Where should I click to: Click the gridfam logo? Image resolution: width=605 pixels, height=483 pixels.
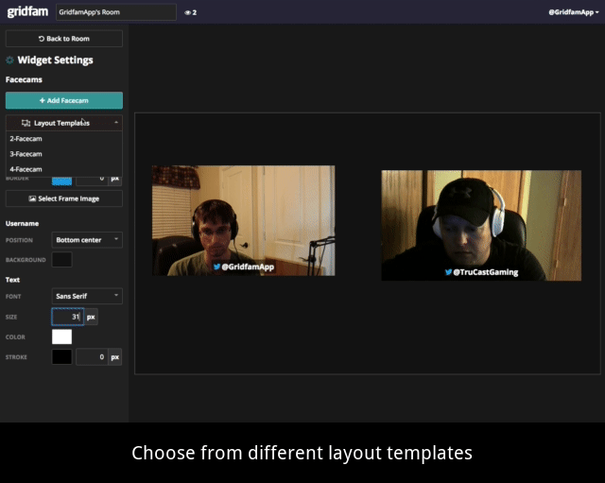pyautogui.click(x=27, y=11)
